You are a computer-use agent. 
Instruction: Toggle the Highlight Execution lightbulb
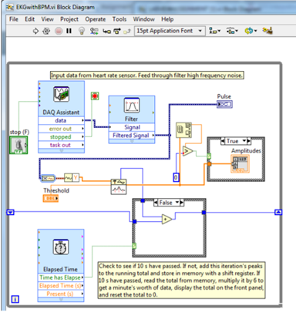pos(82,31)
